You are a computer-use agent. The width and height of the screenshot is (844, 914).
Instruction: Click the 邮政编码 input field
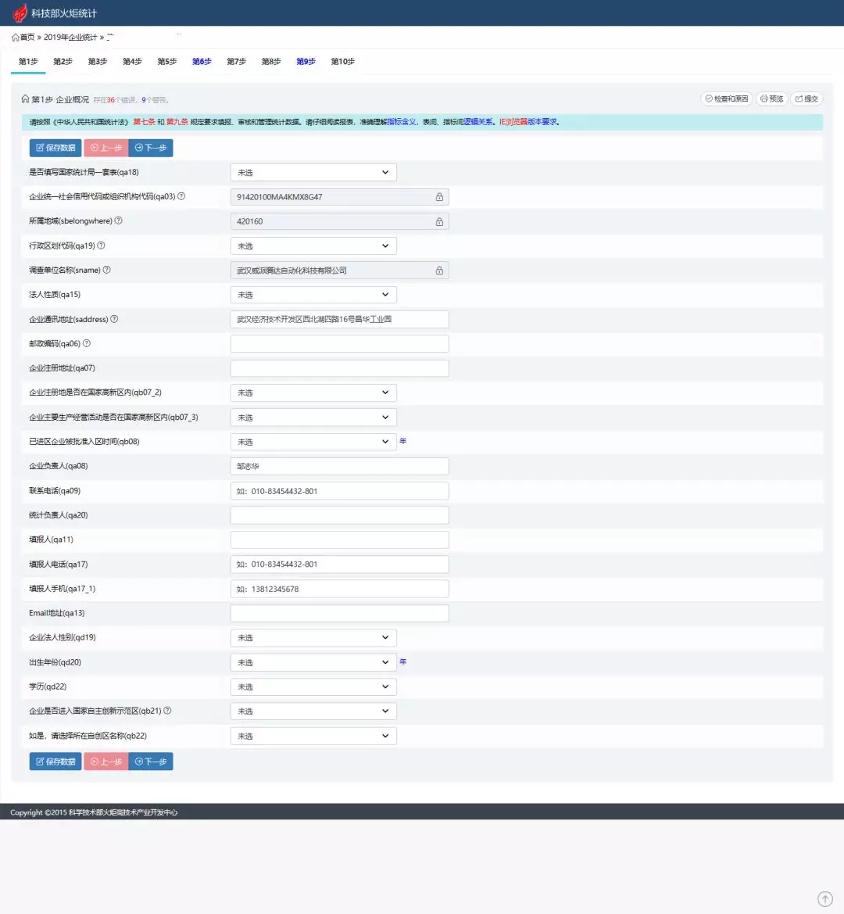pos(339,344)
